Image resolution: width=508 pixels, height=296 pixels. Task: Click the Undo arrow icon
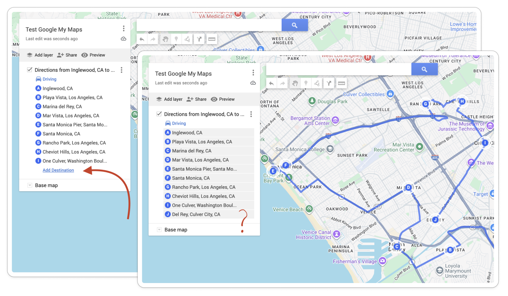tap(271, 83)
